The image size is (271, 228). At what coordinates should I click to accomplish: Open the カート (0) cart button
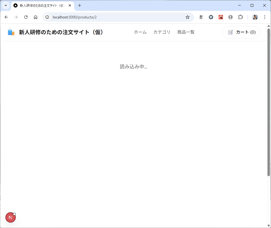click(241, 32)
